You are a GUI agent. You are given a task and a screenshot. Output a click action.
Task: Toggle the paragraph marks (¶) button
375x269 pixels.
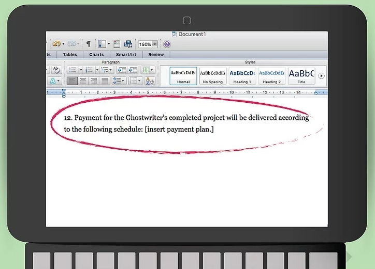coord(89,44)
